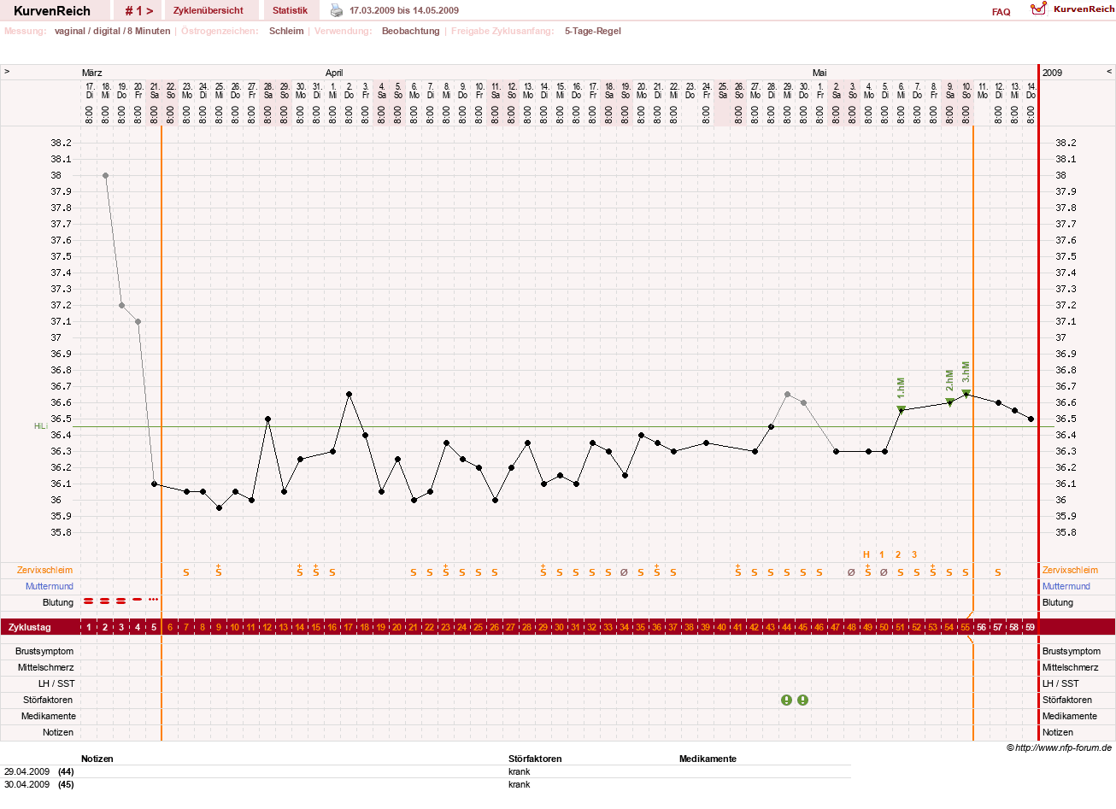
Task: Click the light bleeding dots on day 5
Action: click(x=154, y=600)
